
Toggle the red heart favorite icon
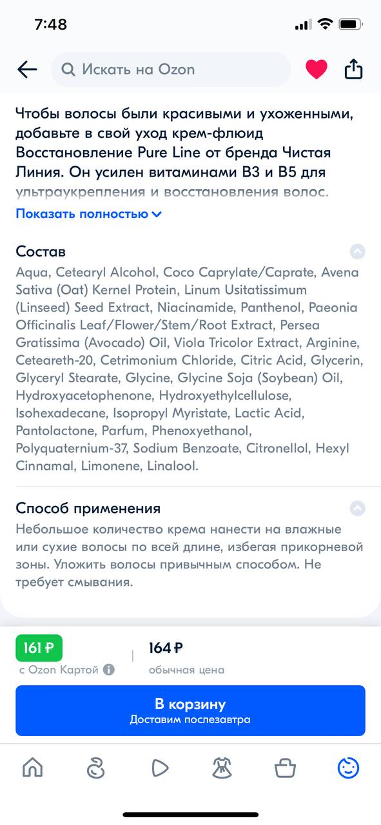[x=316, y=69]
